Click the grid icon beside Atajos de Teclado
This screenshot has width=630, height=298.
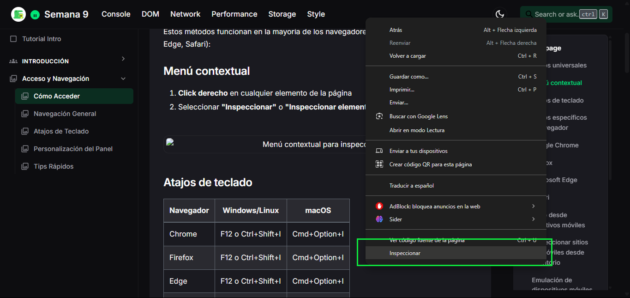click(x=25, y=131)
